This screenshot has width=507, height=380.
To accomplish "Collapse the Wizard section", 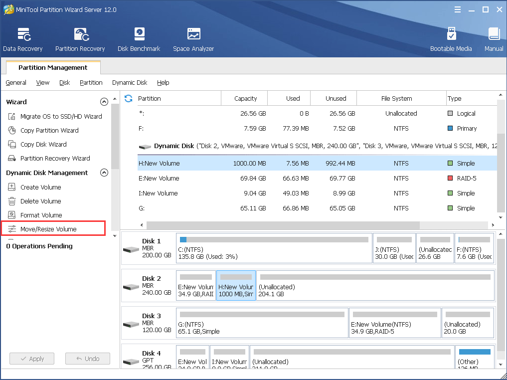I will 104,102.
